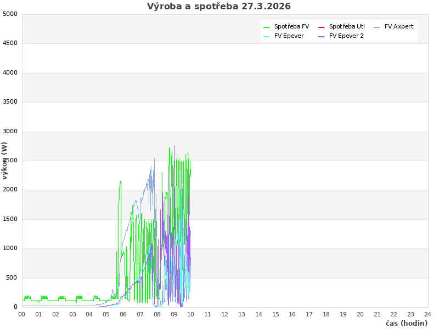Click the purple FV Epever 2 legend swatch
439x329 pixels.
pyautogui.click(x=322, y=36)
